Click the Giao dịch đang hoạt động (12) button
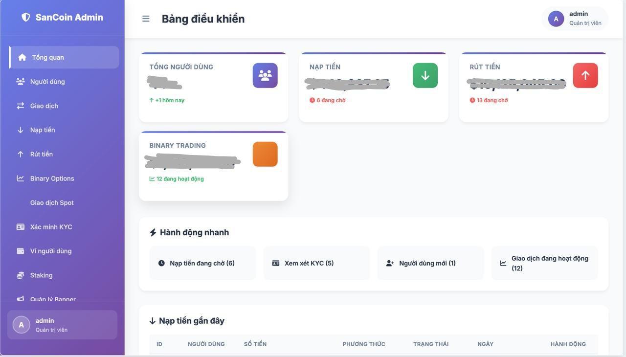This screenshot has width=626, height=357. (544, 263)
